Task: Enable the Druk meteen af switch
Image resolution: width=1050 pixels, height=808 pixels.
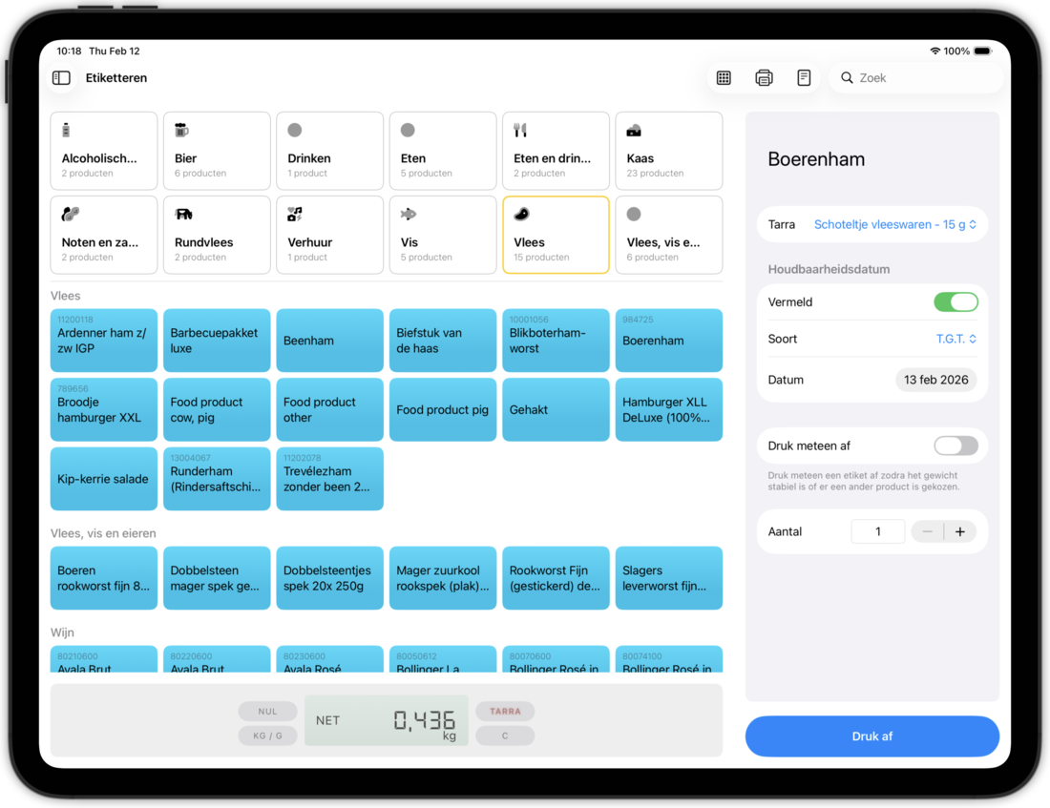Action: pyautogui.click(x=955, y=445)
